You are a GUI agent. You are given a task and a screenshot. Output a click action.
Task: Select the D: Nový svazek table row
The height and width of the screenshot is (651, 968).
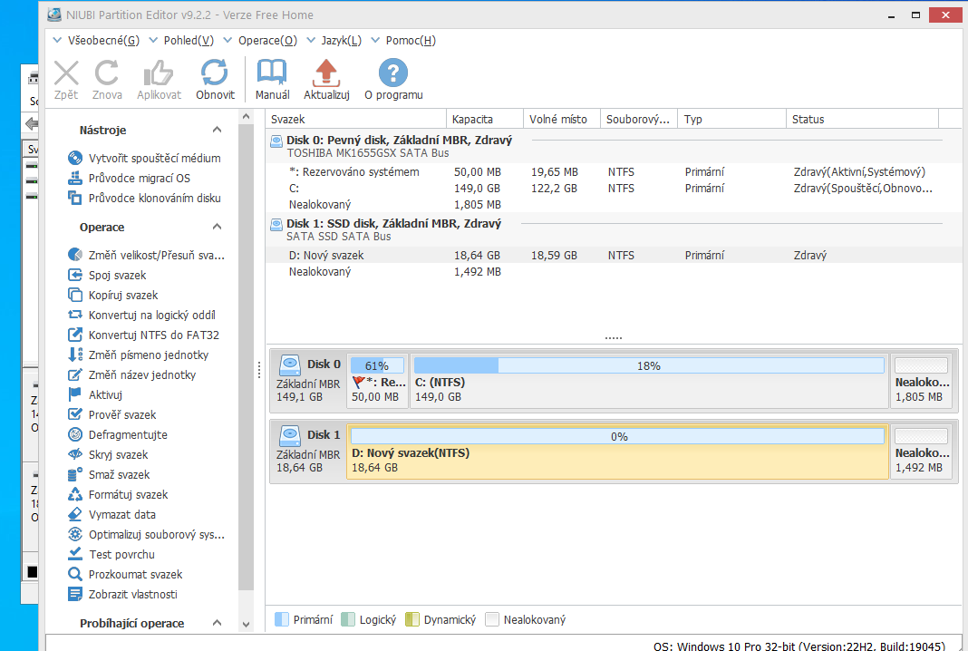(x=326, y=256)
